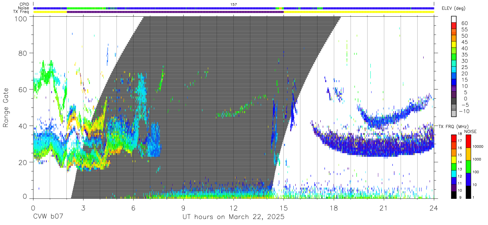The image size is (488, 225).
Task: Pick the white top segment of ELEV colorbar
Action: coord(453,19)
